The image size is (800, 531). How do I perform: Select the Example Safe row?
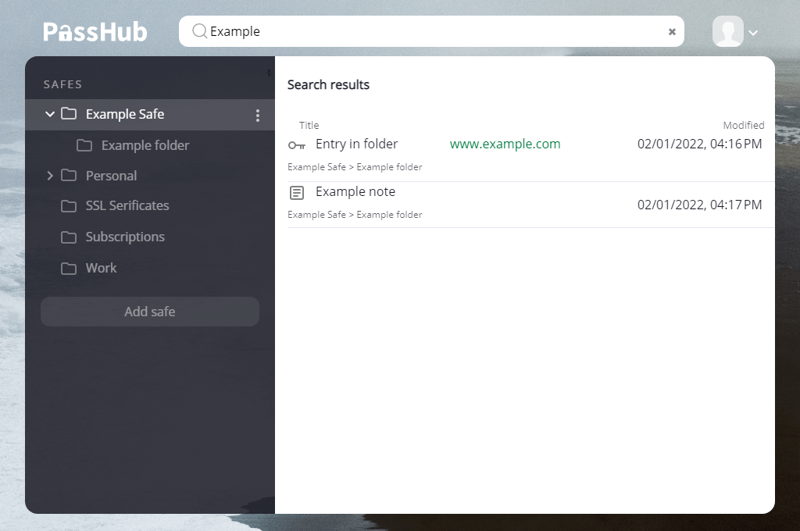tap(150, 114)
